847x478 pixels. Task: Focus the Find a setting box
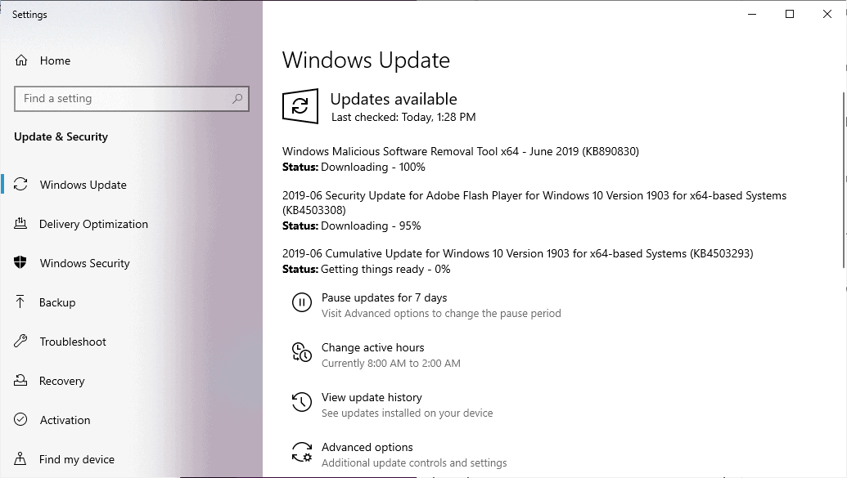[x=131, y=99]
